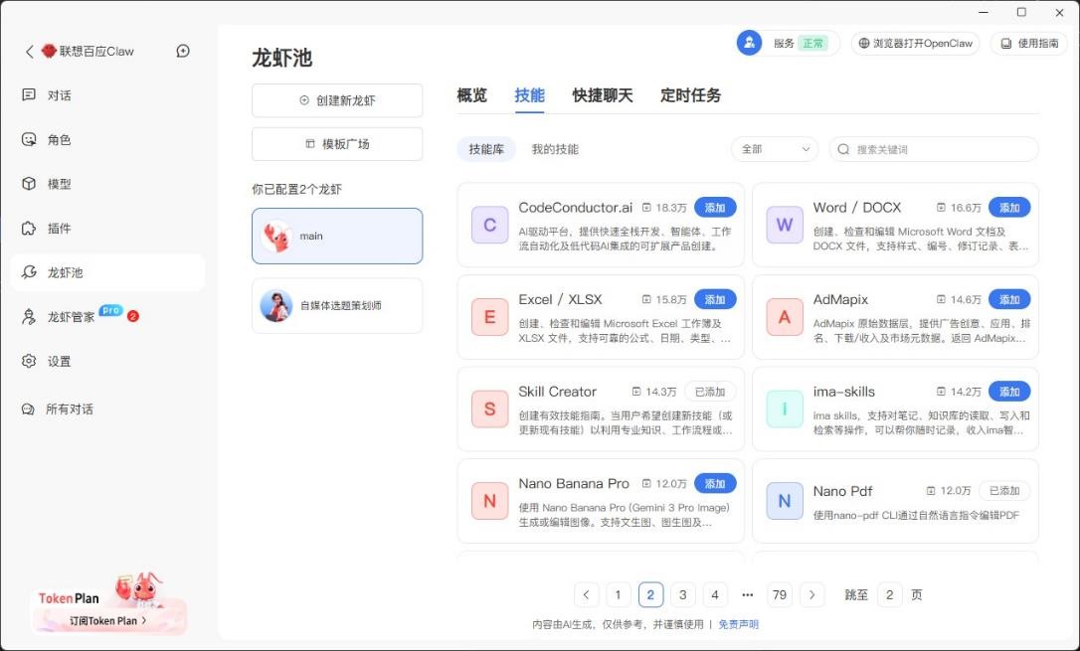The width and height of the screenshot is (1080, 651).
Task: Open 模板广场 button
Action: [337, 144]
